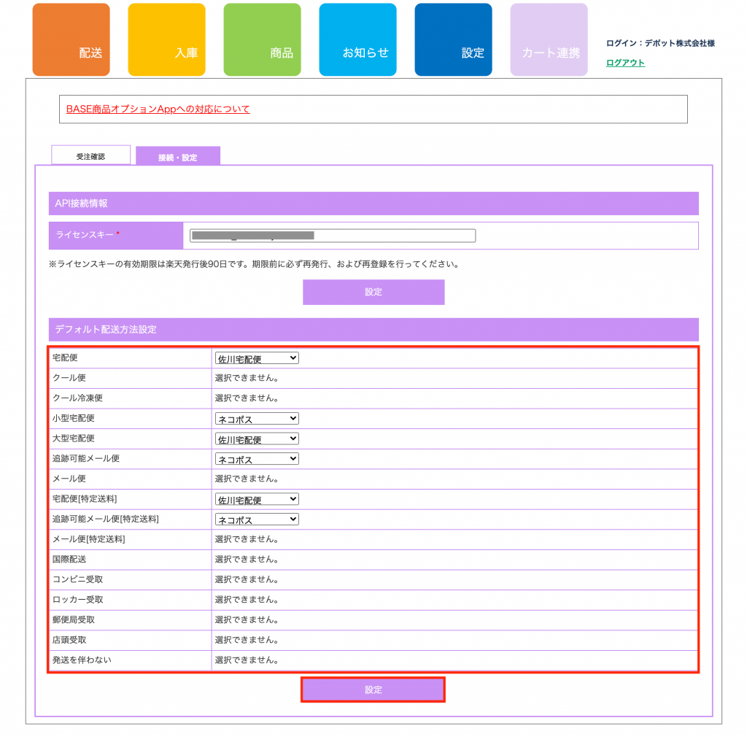Expand the 宅配便 delivery method dropdown
The width and height of the screenshot is (747, 734).
pyautogui.click(x=257, y=358)
